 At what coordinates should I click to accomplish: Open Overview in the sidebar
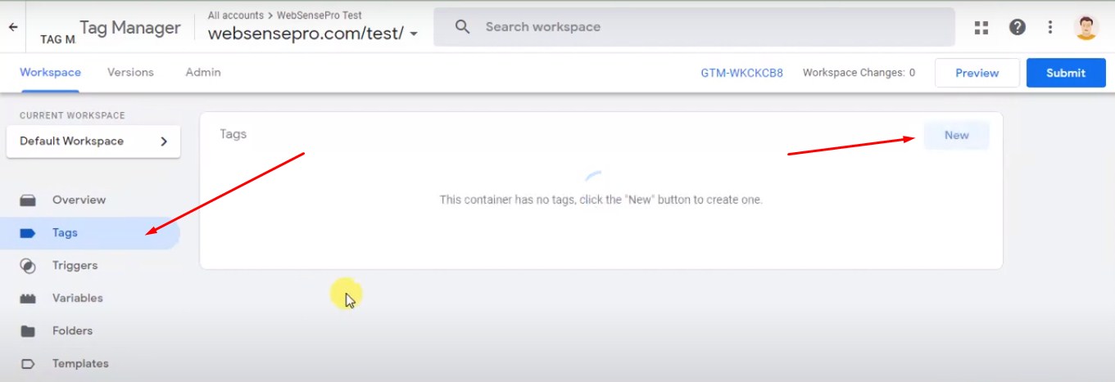click(90, 200)
